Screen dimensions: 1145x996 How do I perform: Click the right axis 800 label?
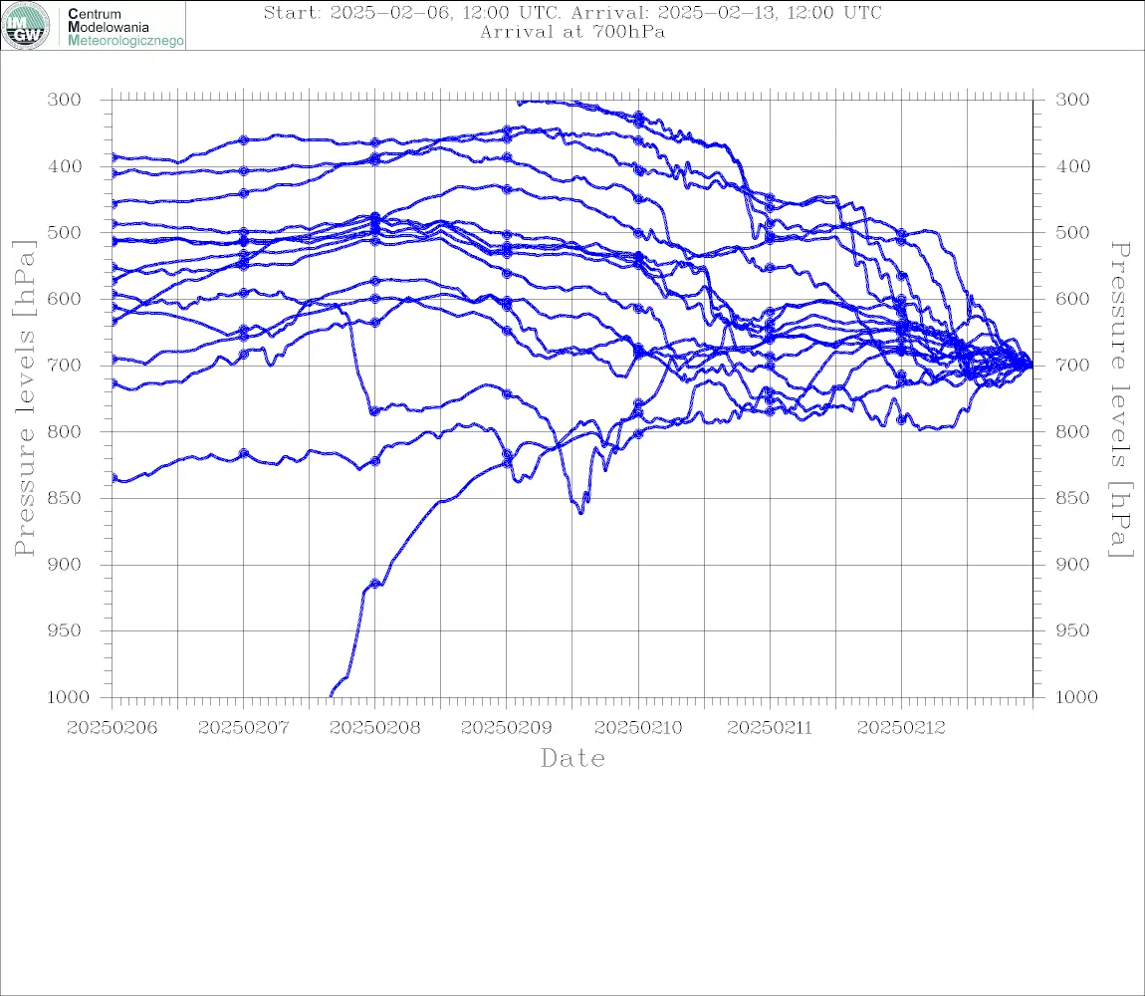(x=1072, y=432)
